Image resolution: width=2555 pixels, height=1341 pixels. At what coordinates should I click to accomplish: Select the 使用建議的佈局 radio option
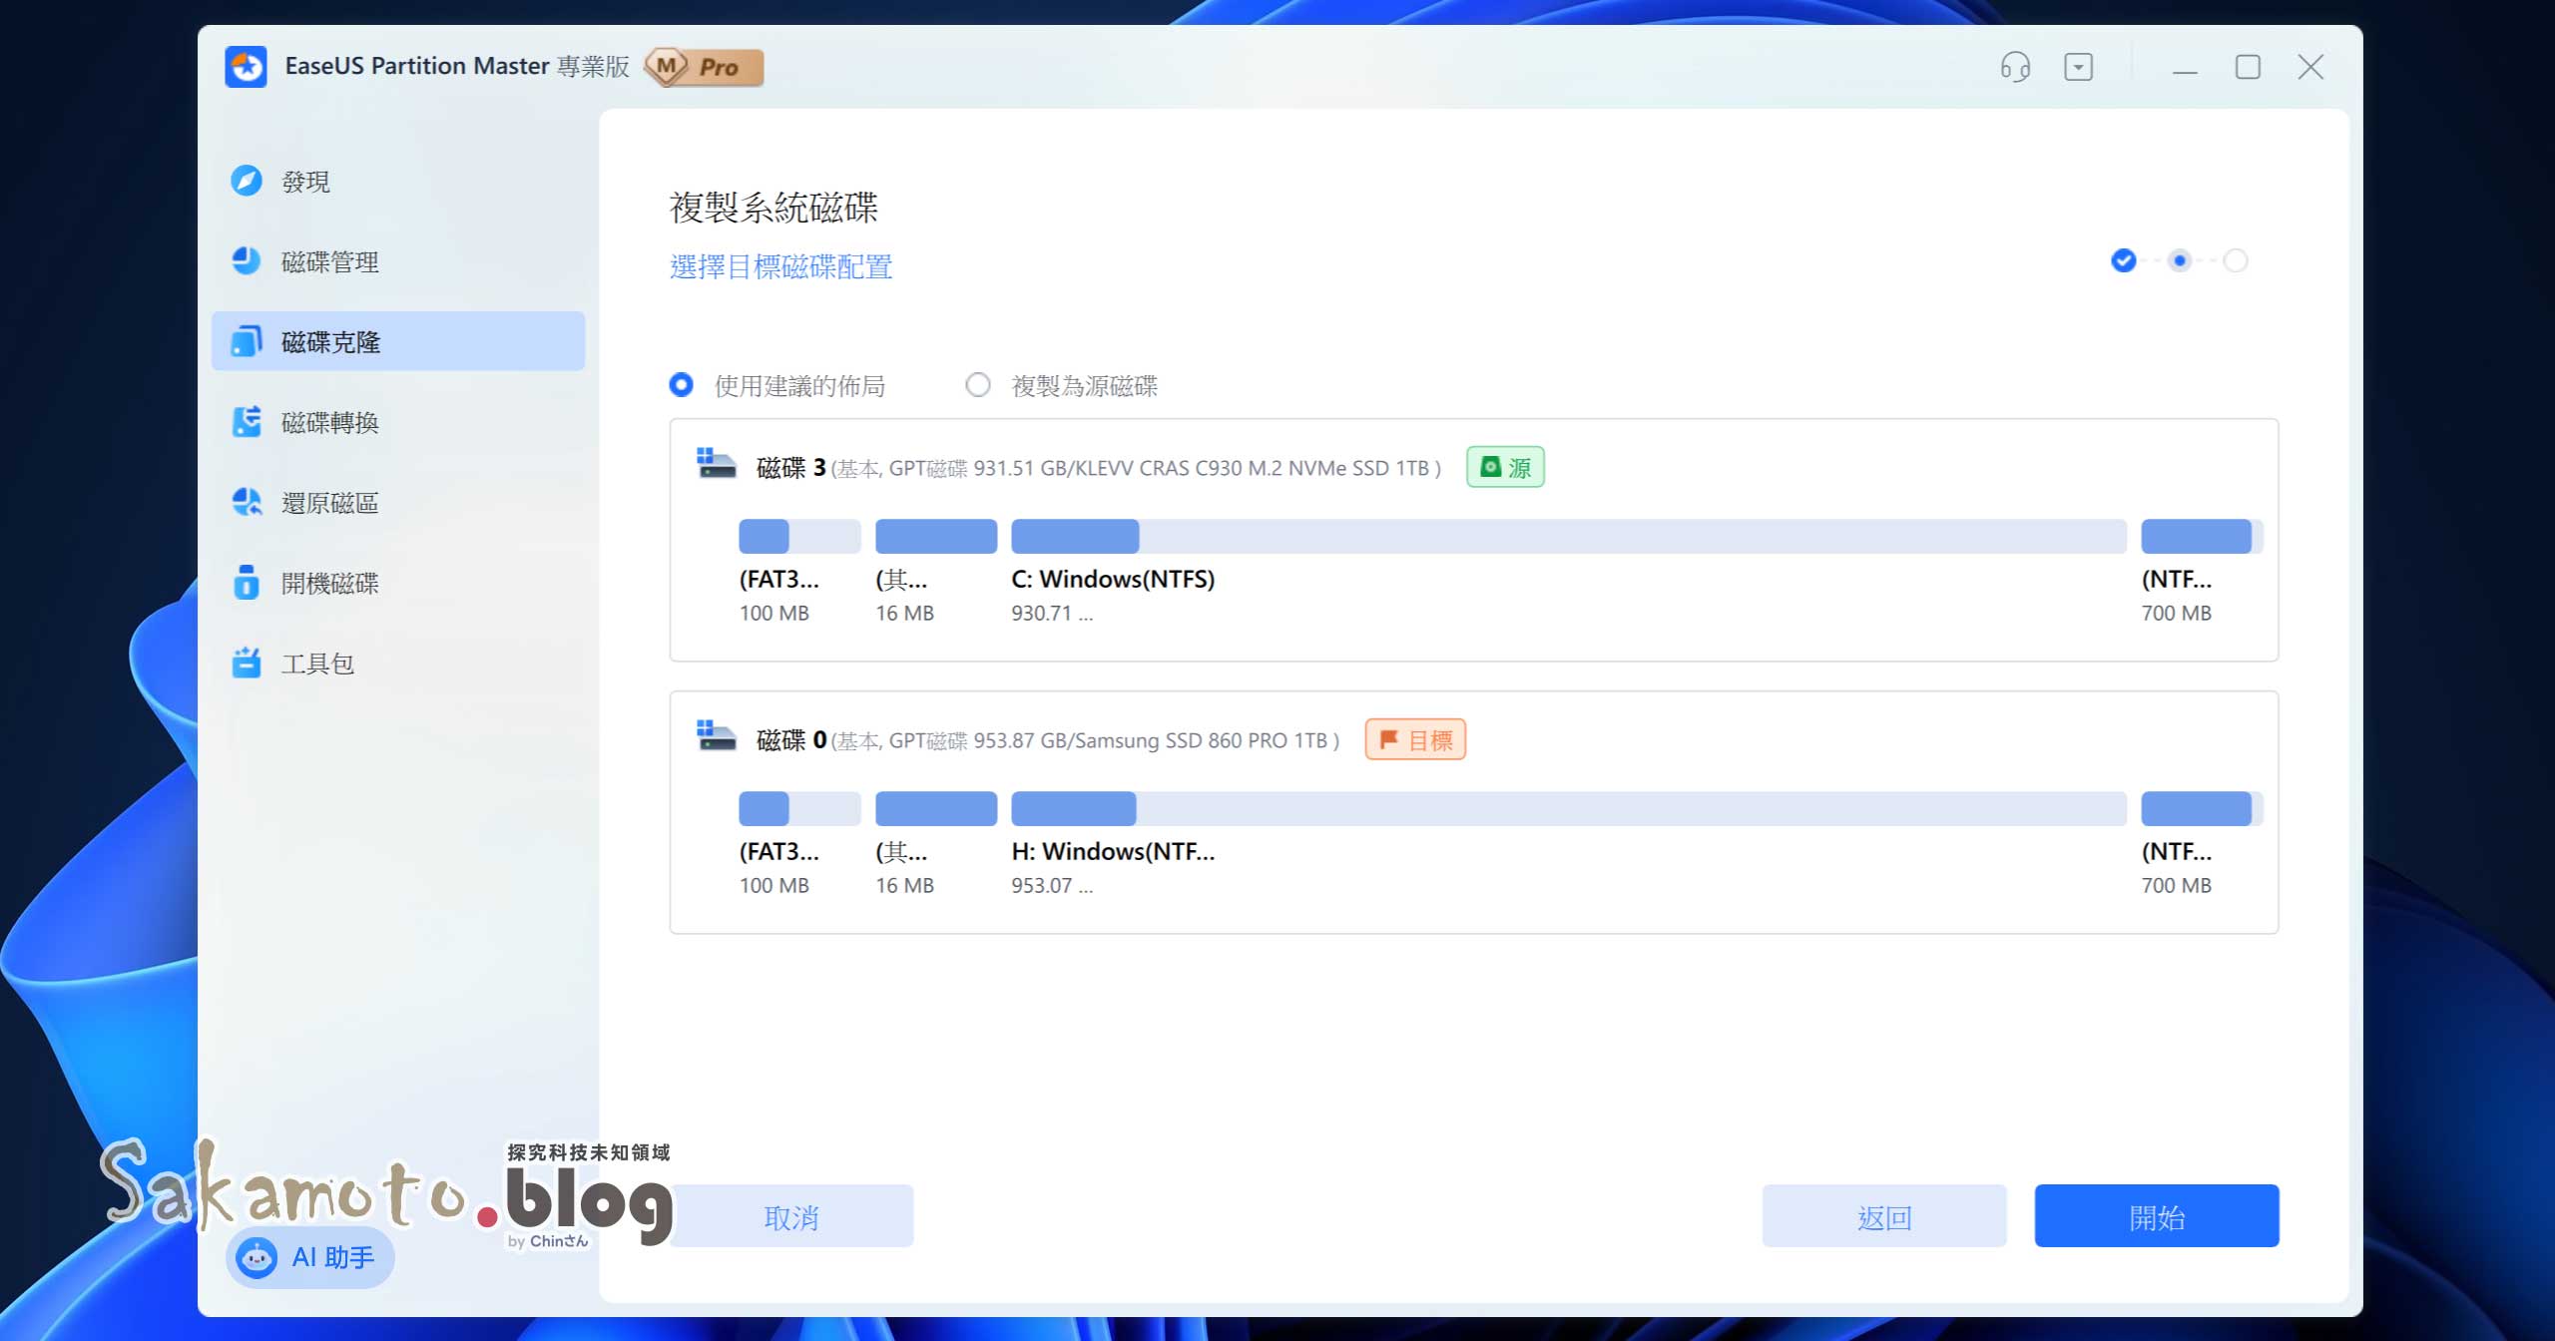pyautogui.click(x=682, y=385)
